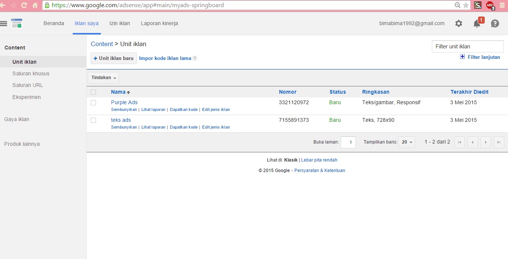Click Lihat laporan under teks ads
This screenshot has height=259, width=508.
(x=153, y=127)
